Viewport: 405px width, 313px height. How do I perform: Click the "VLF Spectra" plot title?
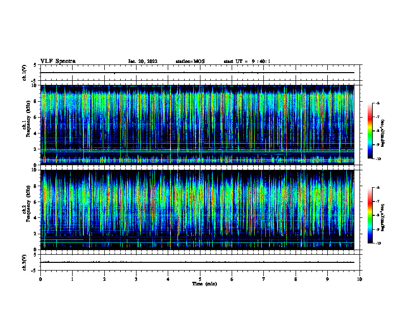58,61
